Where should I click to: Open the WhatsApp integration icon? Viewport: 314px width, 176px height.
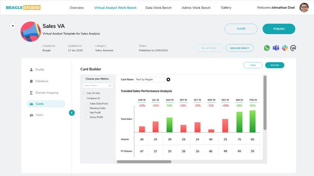pos(267,48)
